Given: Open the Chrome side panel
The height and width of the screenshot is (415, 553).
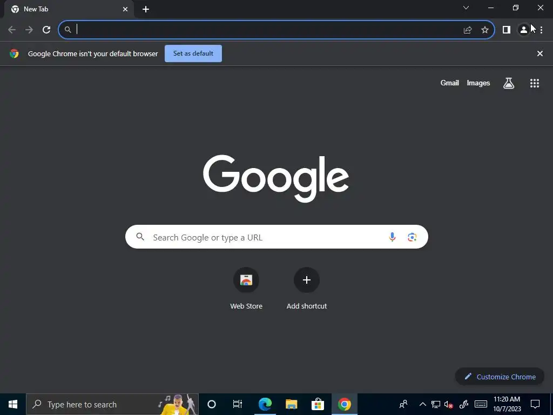Looking at the screenshot, I should [507, 30].
